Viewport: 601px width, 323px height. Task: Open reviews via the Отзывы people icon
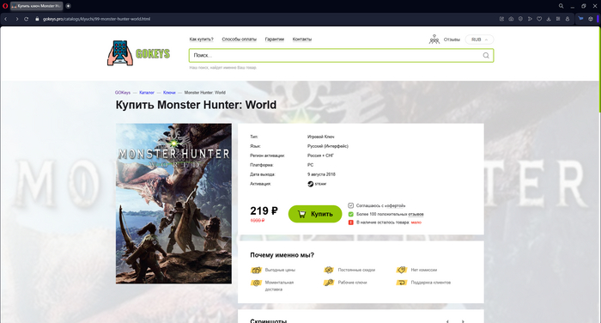coord(434,40)
